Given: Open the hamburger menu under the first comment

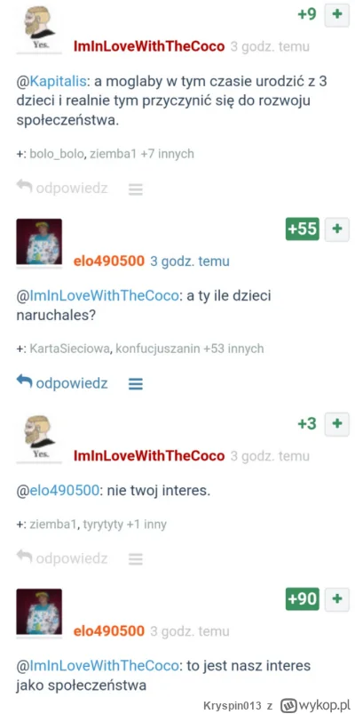Looking at the screenshot, I should pos(136,189).
